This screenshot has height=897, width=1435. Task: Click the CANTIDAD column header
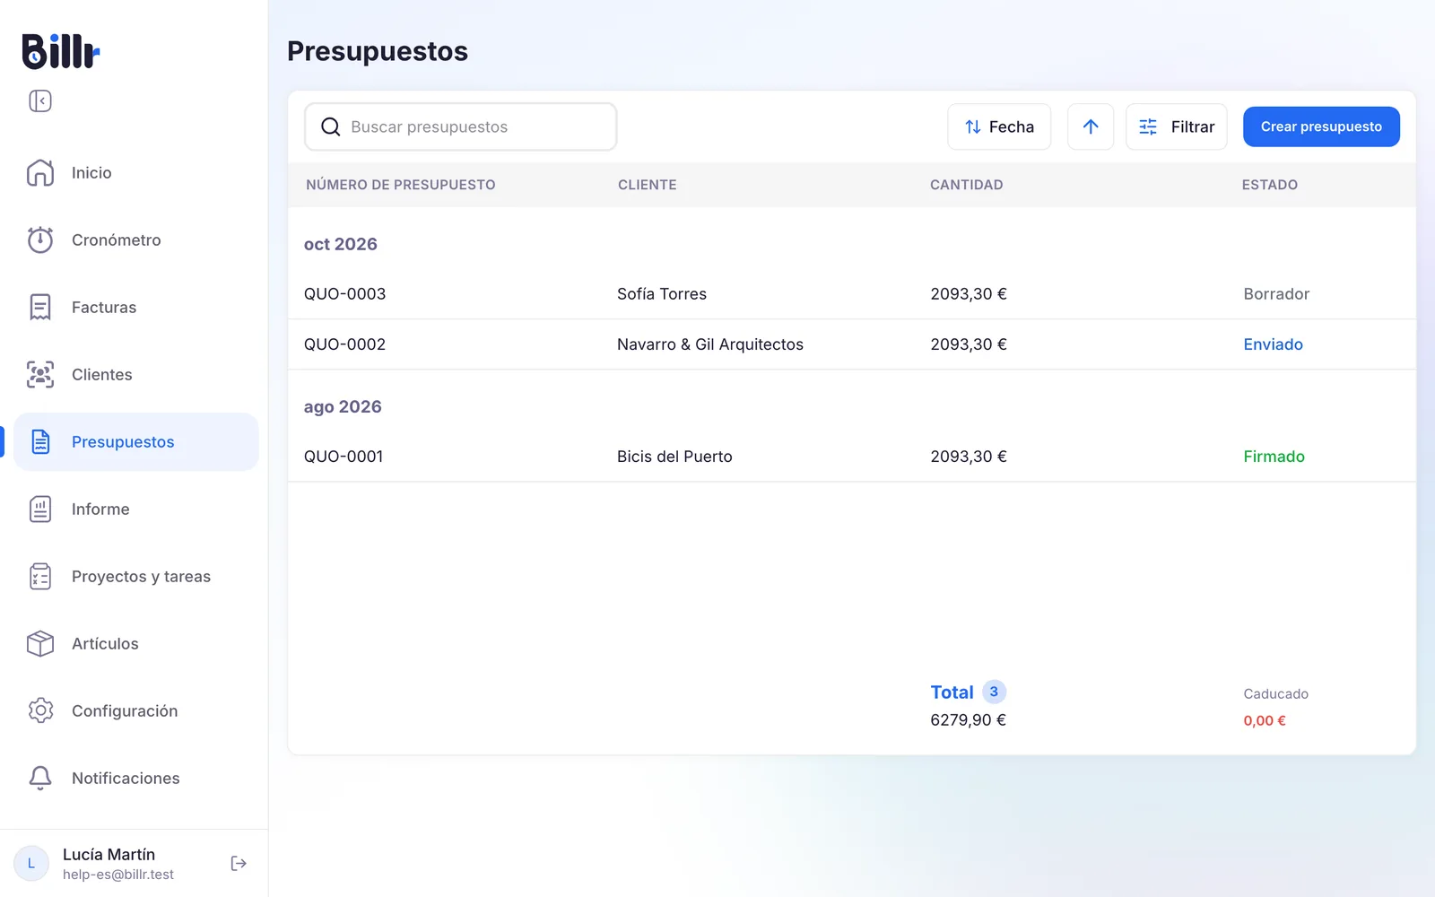(966, 185)
